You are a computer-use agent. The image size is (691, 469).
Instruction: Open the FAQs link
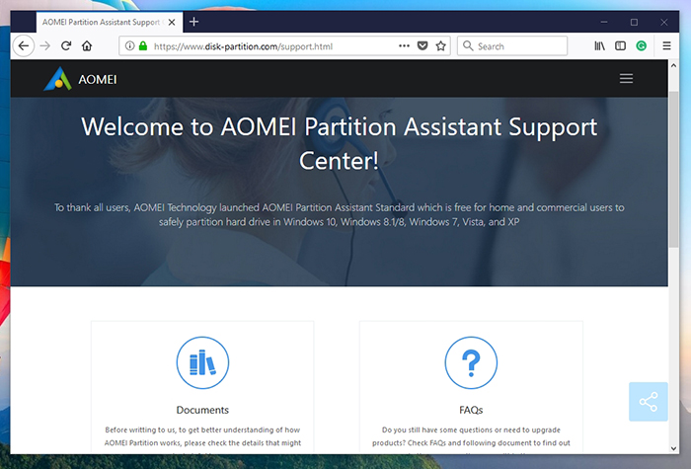pyautogui.click(x=471, y=410)
